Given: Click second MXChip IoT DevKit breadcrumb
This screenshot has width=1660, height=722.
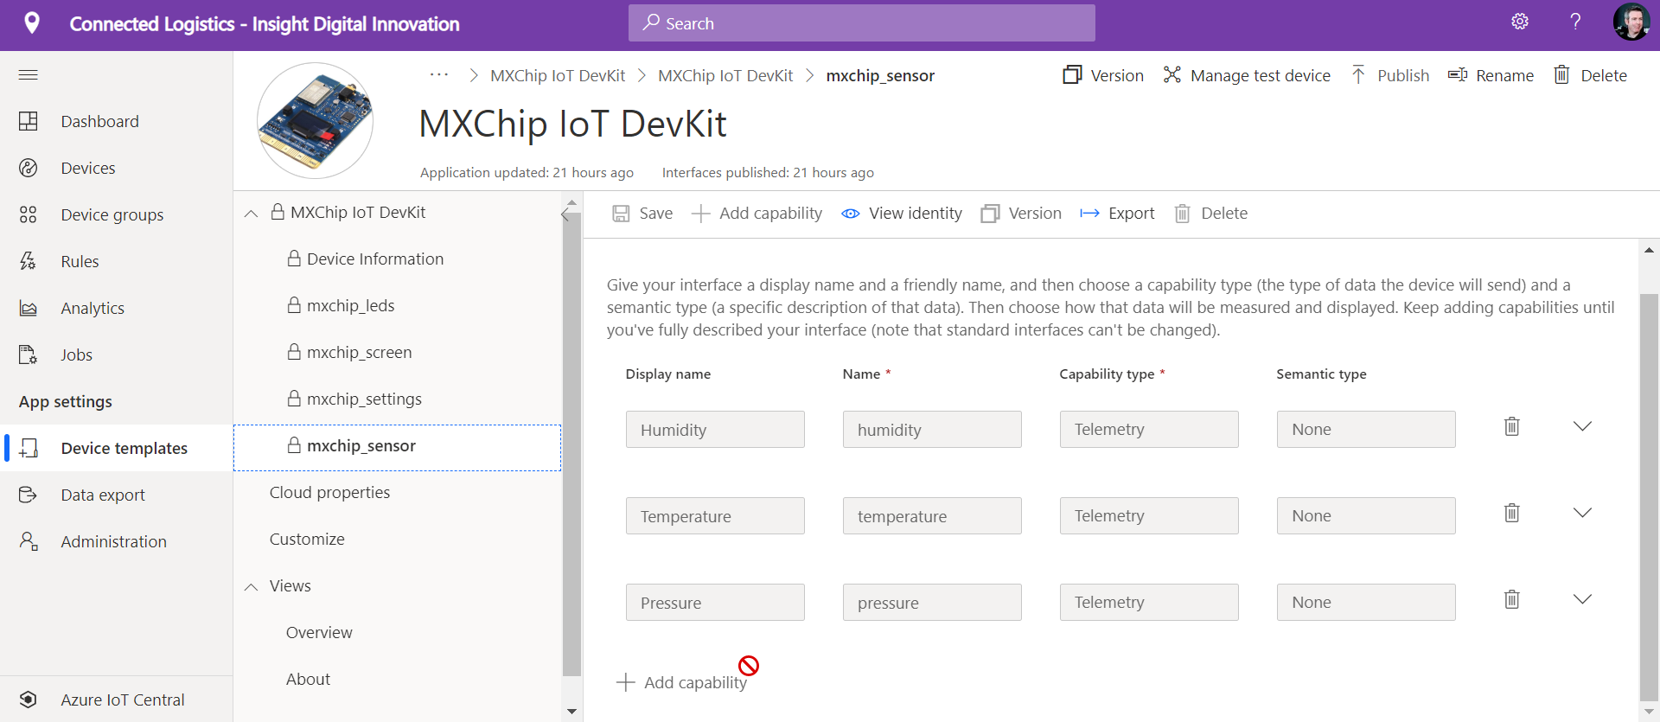Looking at the screenshot, I should (x=725, y=75).
